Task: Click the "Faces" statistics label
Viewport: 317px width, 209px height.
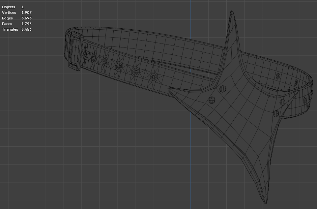Action: click(x=7, y=24)
